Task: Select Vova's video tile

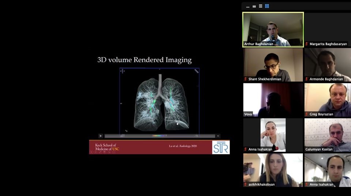Action: tap(273, 99)
